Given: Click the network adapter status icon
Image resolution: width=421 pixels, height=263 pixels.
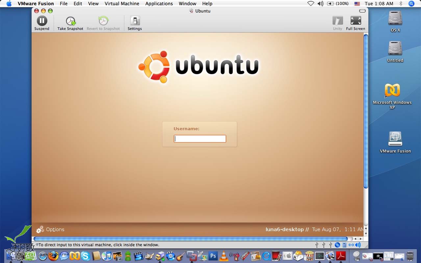Looking at the screenshot, I should click(351, 245).
